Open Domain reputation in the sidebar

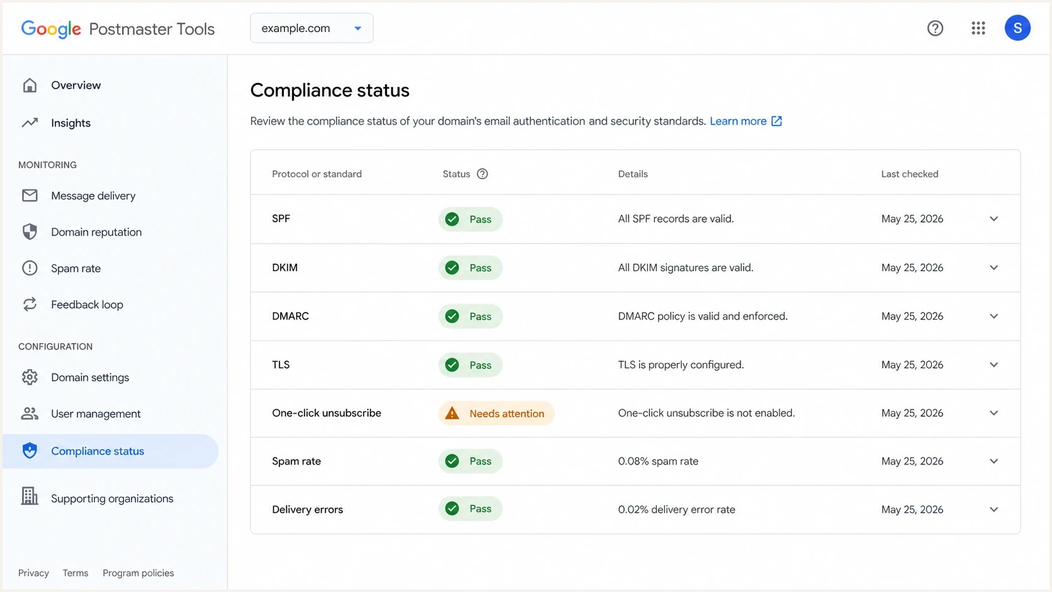[x=96, y=232]
